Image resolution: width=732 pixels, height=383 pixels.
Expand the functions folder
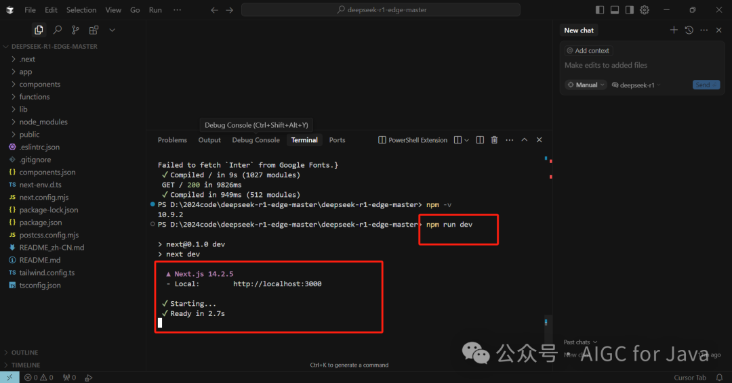35,97
